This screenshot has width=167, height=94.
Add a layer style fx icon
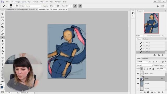click(x=145, y=92)
